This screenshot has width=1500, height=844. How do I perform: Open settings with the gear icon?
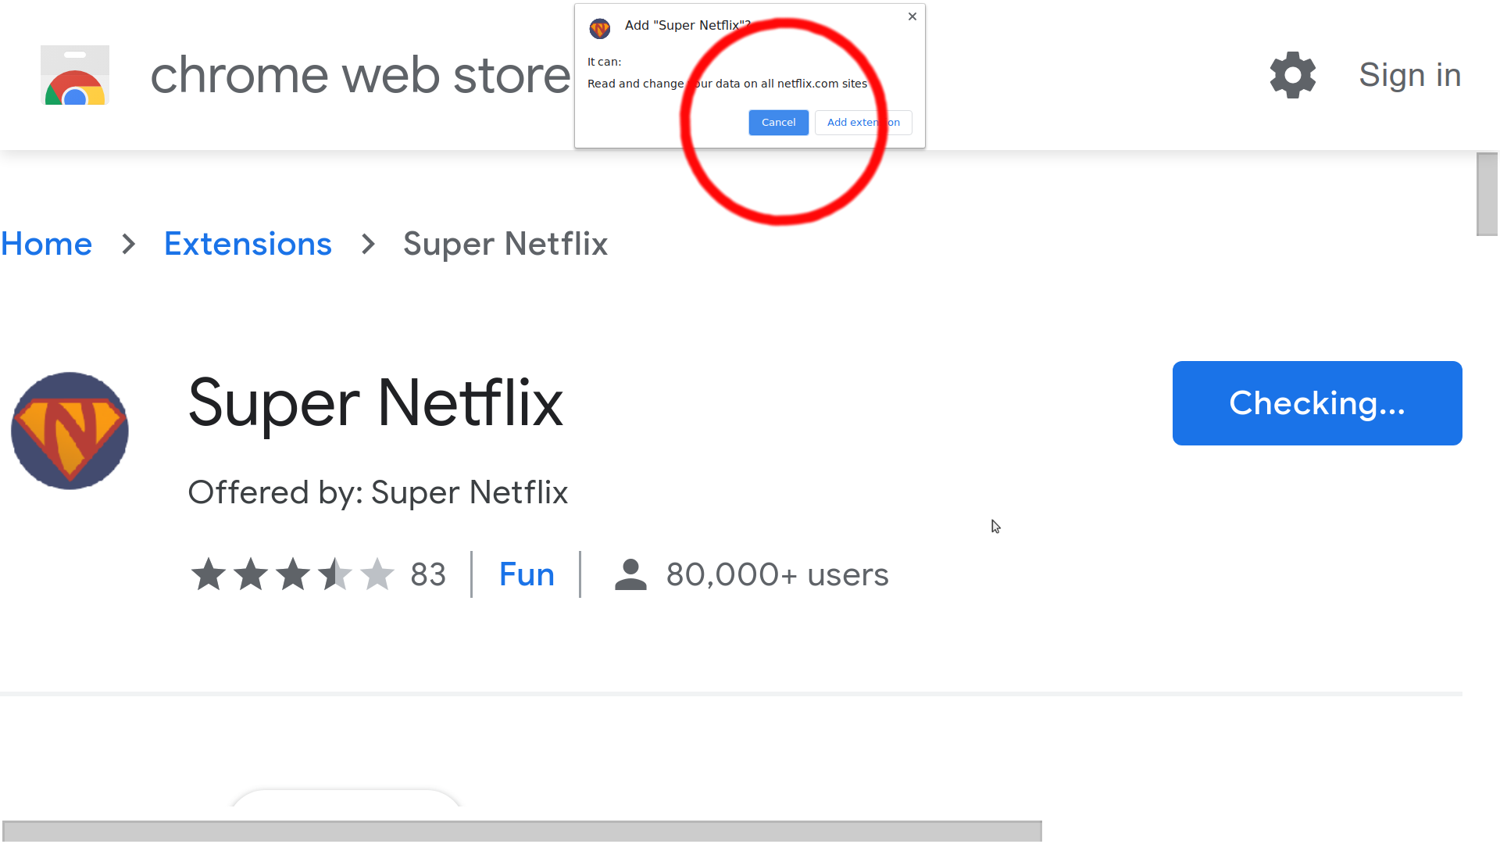[x=1293, y=75]
